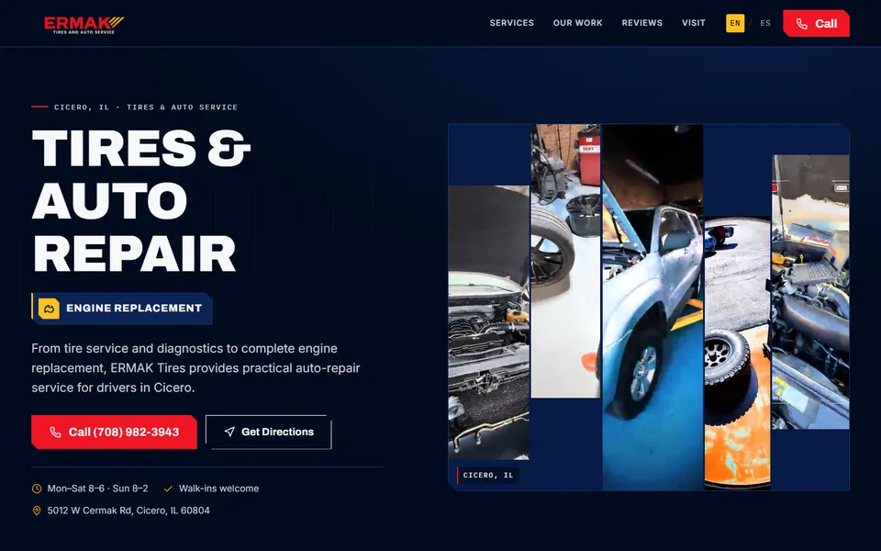The width and height of the screenshot is (881, 551).
Task: Click phone icon beside (708) 982-3943
Action: (x=55, y=432)
